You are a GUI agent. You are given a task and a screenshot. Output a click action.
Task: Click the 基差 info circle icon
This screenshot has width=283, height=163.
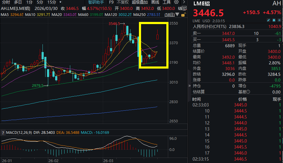(x=248, y=92)
